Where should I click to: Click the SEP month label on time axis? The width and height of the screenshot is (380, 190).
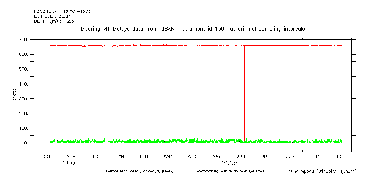coord(314,156)
